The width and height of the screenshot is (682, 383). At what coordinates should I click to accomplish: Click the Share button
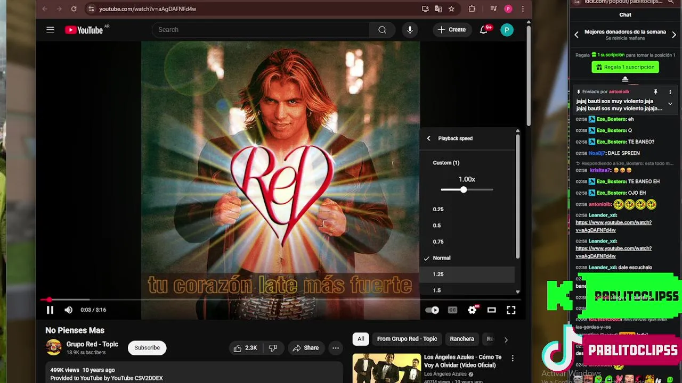306,348
